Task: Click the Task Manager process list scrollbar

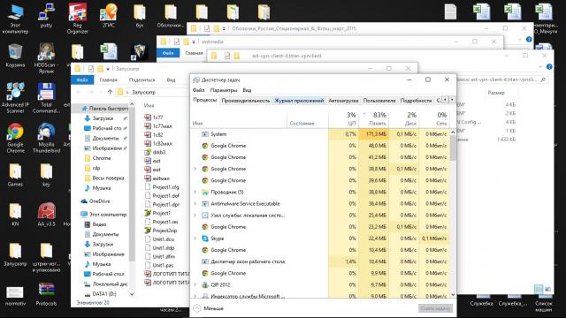Action: coord(453,214)
